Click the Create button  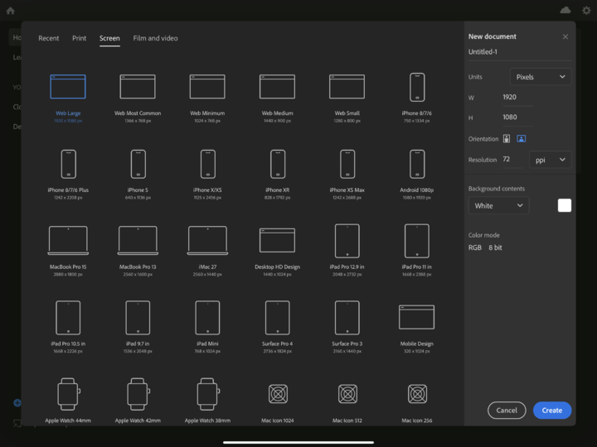pos(552,410)
